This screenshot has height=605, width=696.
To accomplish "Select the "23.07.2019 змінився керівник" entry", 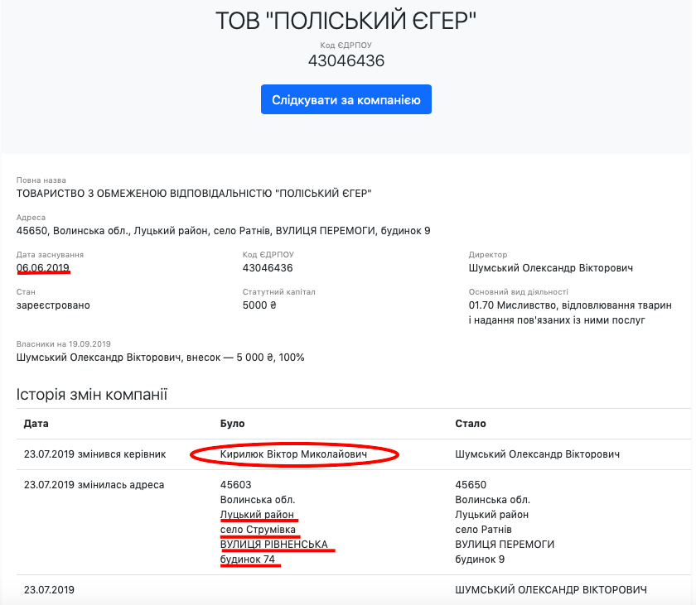I will click(95, 454).
